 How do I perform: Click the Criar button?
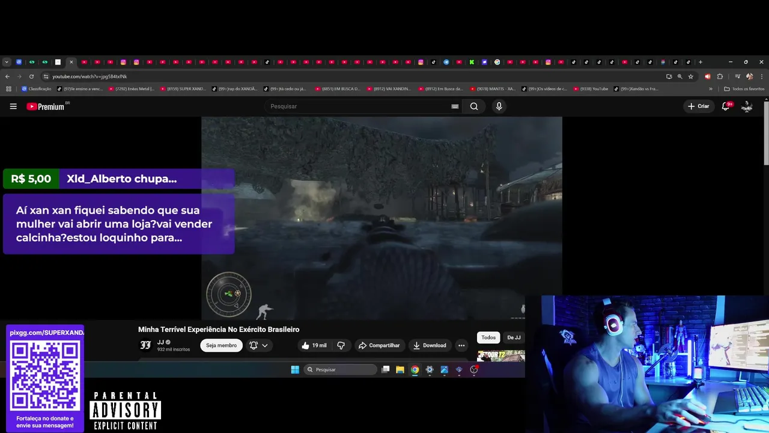tap(699, 106)
